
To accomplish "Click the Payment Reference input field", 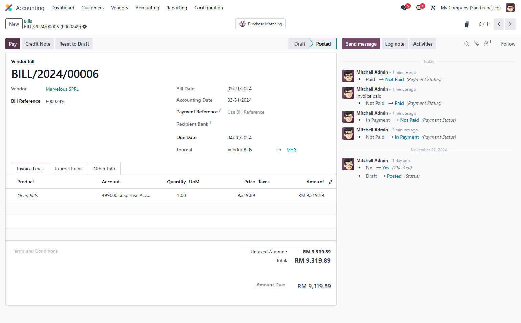I will [279, 112].
